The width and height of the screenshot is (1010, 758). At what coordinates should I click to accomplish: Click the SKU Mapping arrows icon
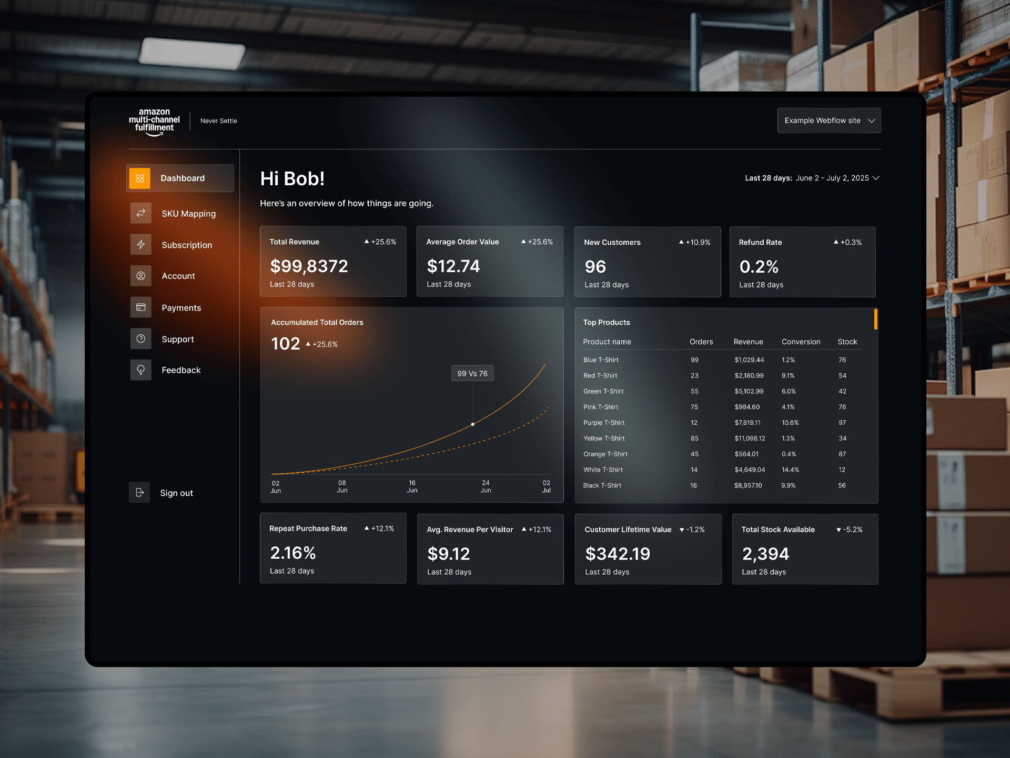click(140, 213)
